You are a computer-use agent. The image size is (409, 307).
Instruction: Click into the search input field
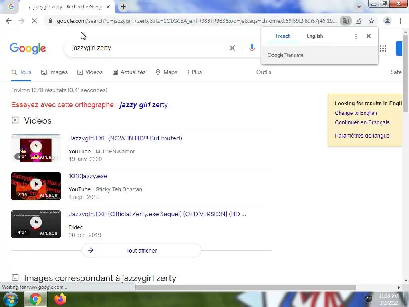[x=149, y=48]
